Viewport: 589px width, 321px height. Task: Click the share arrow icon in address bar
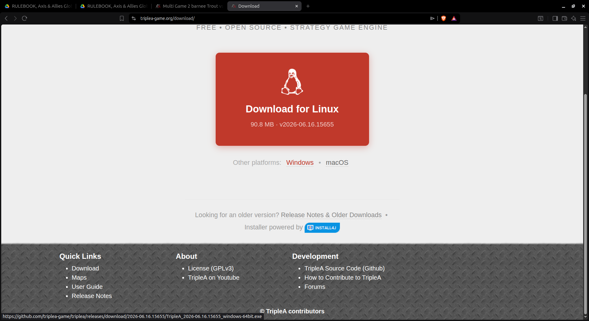coord(432,18)
